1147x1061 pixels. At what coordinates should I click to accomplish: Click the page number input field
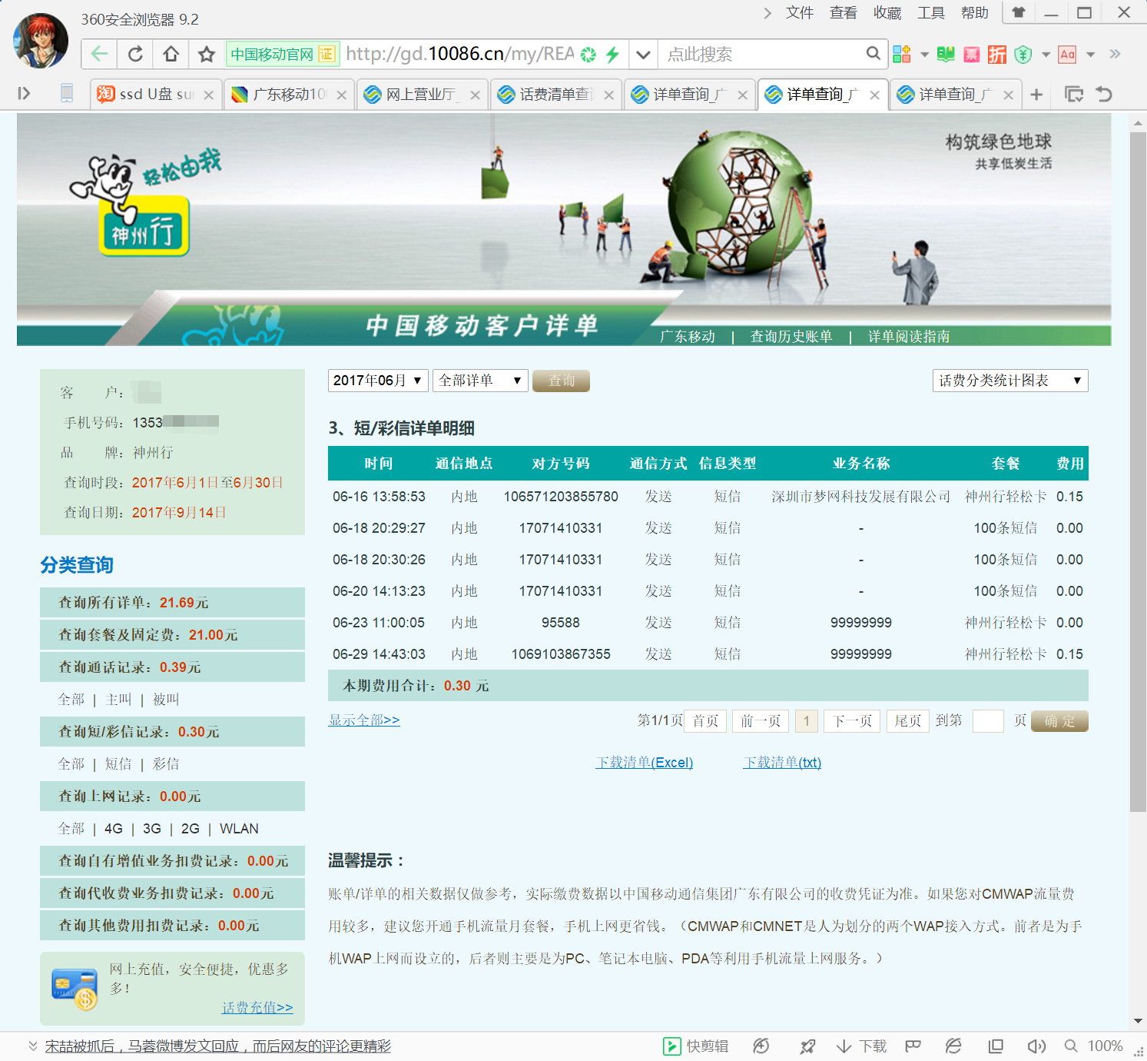click(988, 720)
